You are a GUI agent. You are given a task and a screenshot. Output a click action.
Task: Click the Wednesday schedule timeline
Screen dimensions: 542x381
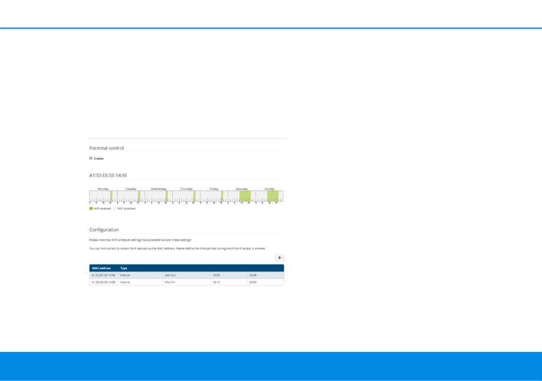tap(159, 196)
